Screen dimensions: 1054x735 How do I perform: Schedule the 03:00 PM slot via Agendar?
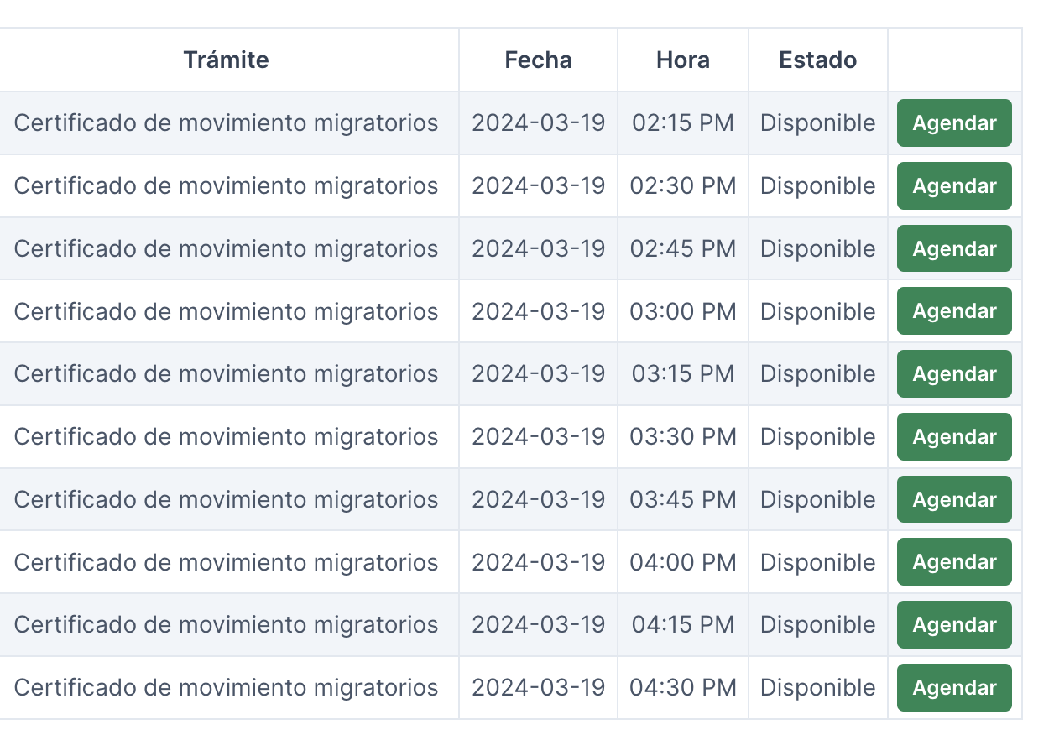coord(954,311)
